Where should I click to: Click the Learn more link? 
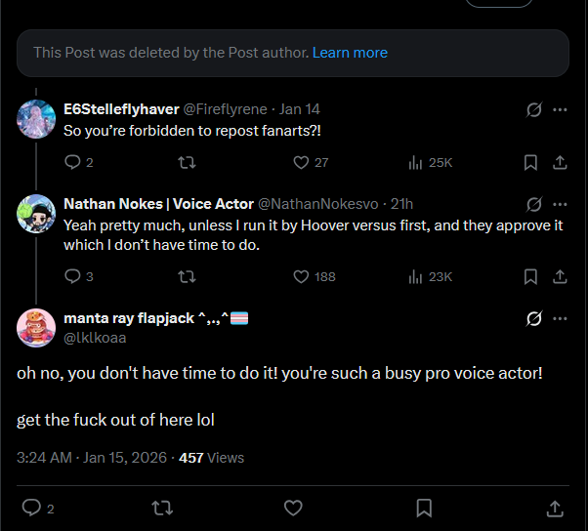tap(350, 53)
